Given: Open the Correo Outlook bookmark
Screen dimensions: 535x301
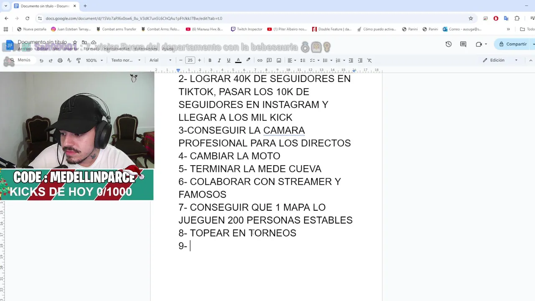Looking at the screenshot, I should [x=462, y=29].
